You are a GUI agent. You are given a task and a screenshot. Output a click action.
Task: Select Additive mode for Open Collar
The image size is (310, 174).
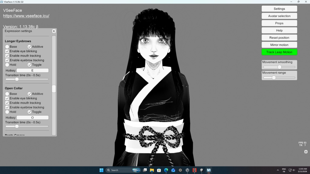(x=29, y=94)
